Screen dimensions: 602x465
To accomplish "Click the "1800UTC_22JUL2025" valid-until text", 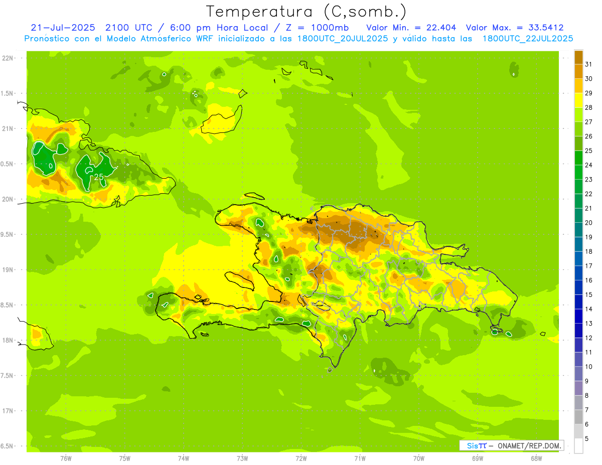I will (527, 39).
